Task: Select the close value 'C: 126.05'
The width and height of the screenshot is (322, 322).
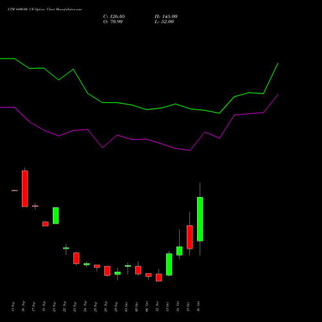Action: click(x=114, y=17)
